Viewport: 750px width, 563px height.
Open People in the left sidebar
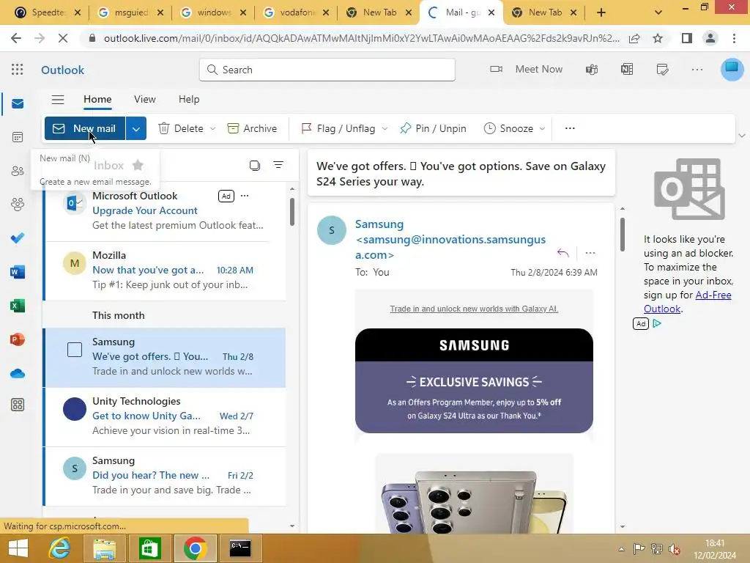tap(18, 171)
